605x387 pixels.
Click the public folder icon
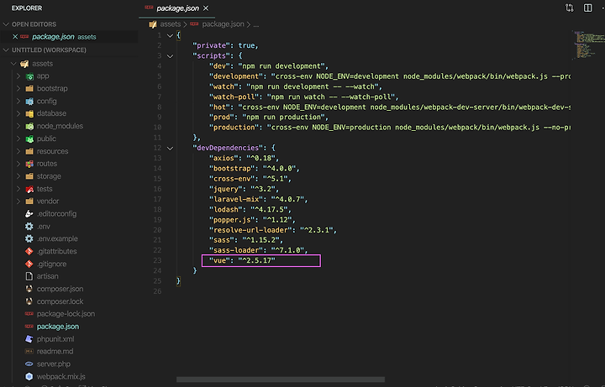[x=29, y=139]
